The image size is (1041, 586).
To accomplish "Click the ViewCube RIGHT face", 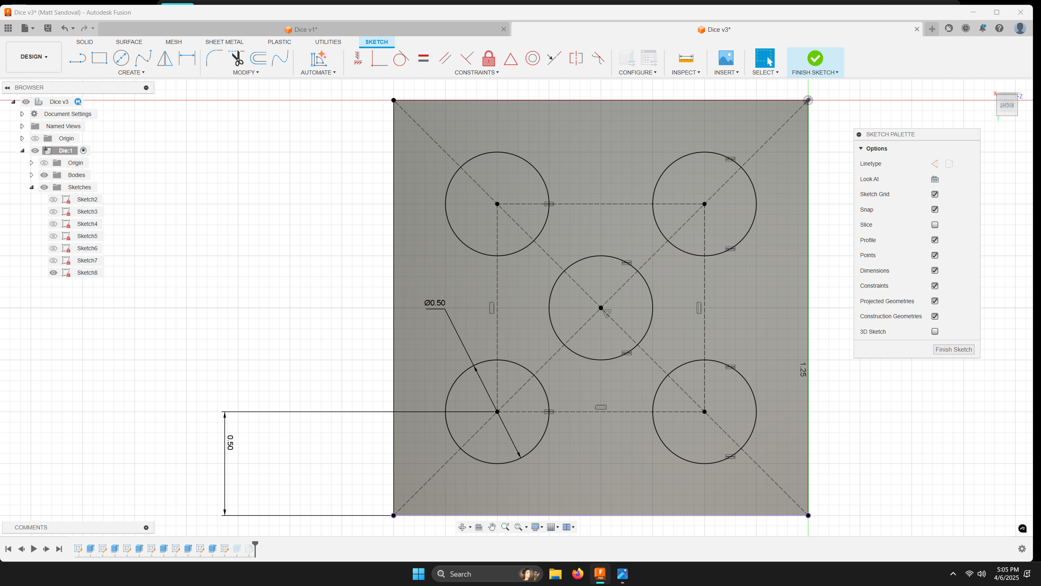I will coord(1006,105).
